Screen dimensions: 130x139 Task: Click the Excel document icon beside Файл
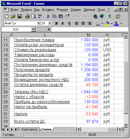(6, 10)
